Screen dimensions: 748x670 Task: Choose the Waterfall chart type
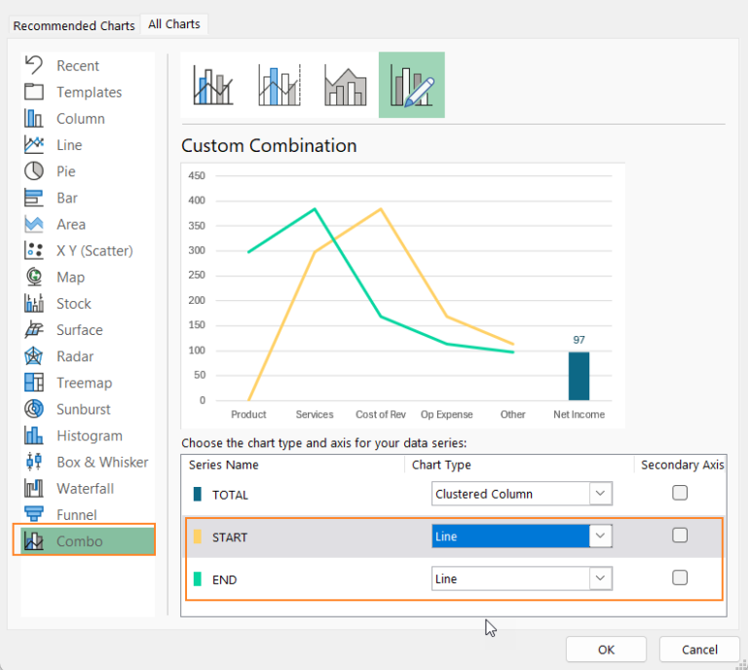(x=84, y=489)
